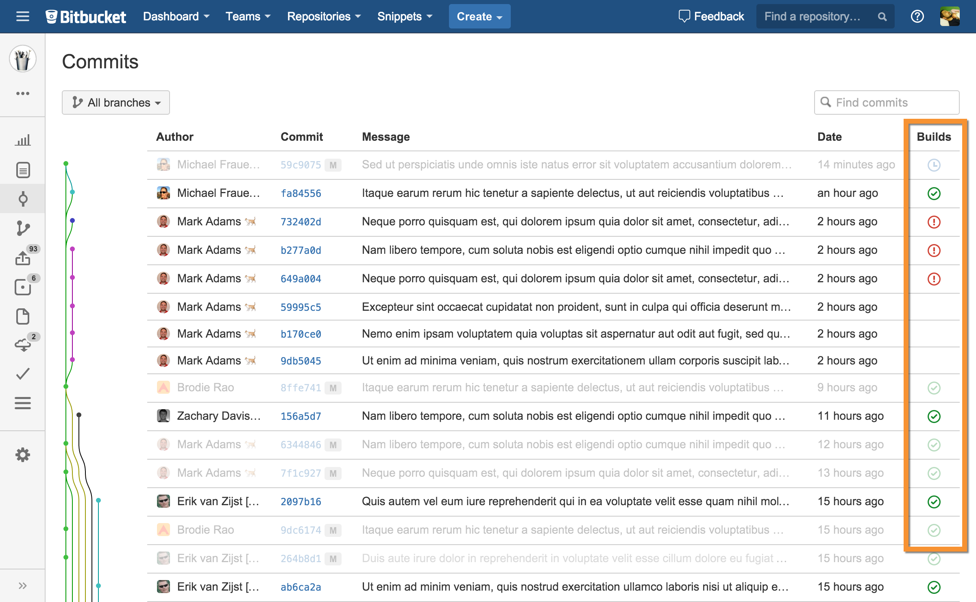Open the repository Overview graph icon
This screenshot has height=602, width=976.
click(x=23, y=140)
